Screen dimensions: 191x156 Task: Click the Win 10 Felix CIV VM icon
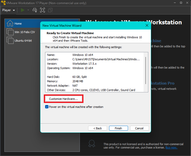tap(10, 32)
